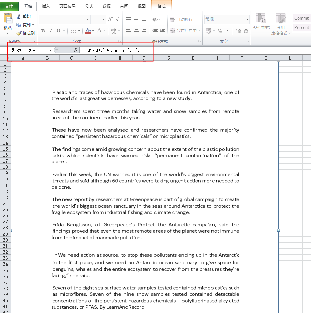Switch to View (视图) tab
The width and height of the screenshot is (311, 313).
coord(142,6)
